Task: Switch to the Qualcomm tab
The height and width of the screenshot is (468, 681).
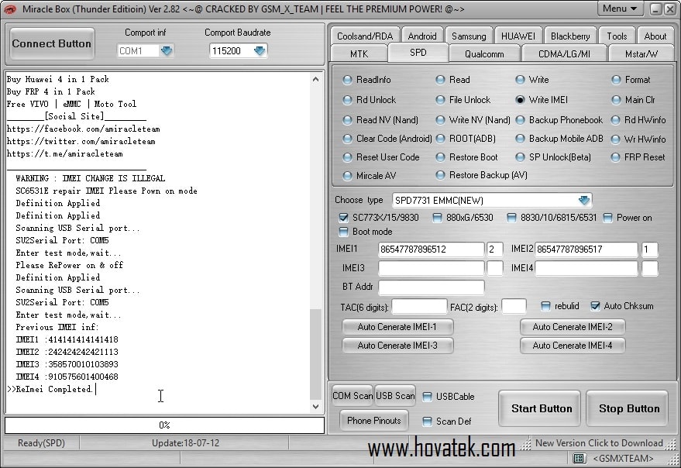Action: [x=484, y=54]
